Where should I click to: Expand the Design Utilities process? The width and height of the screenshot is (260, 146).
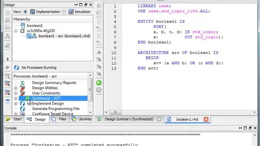[x=16, y=88]
